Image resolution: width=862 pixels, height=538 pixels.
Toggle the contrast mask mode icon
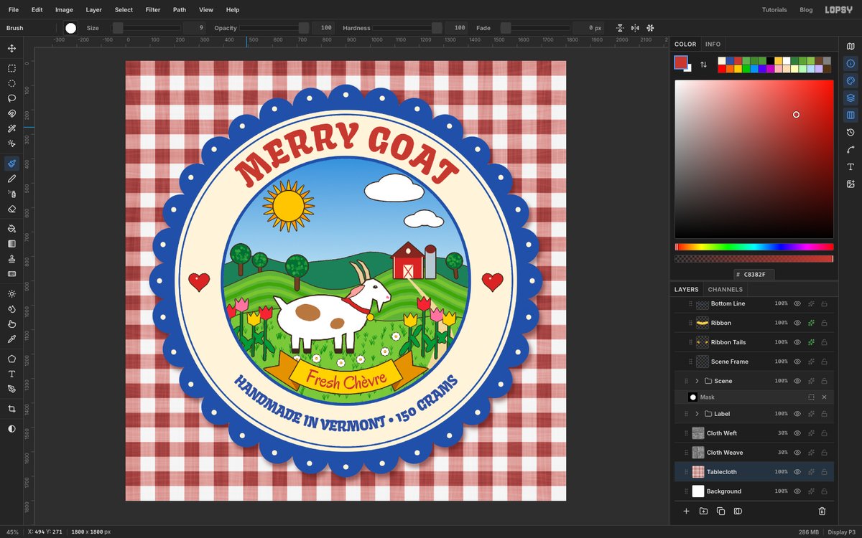click(11, 428)
